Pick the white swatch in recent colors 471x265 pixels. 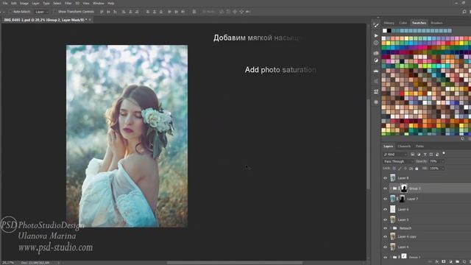[x=384, y=31]
